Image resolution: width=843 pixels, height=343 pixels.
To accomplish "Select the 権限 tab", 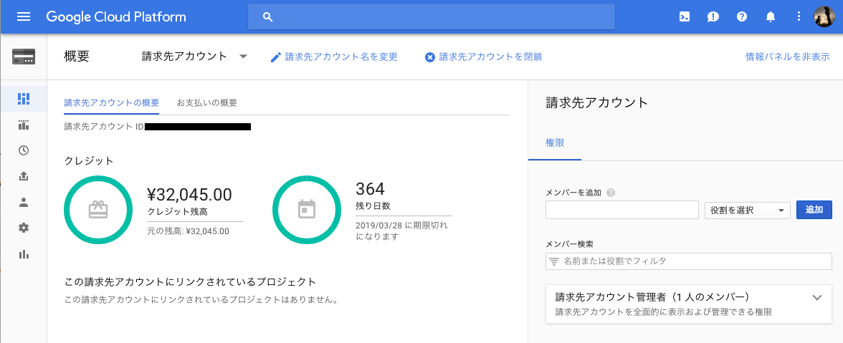I will (x=555, y=142).
